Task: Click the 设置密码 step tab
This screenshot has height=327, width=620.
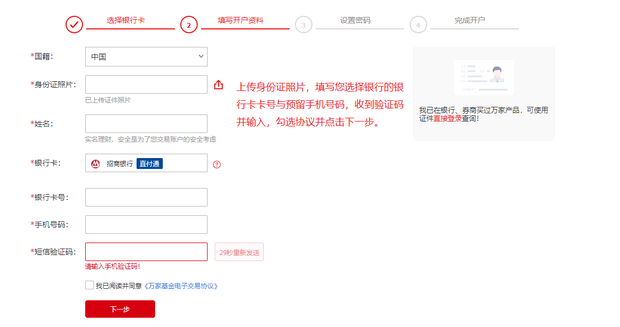Action: (x=355, y=20)
